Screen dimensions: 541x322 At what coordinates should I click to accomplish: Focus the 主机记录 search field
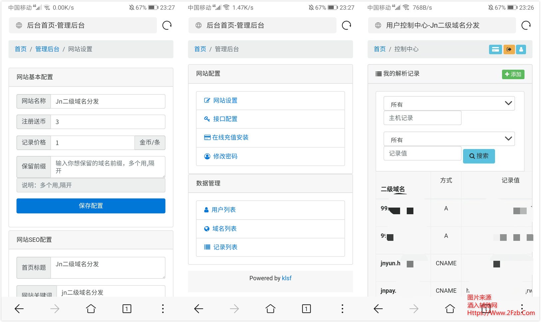click(x=422, y=118)
